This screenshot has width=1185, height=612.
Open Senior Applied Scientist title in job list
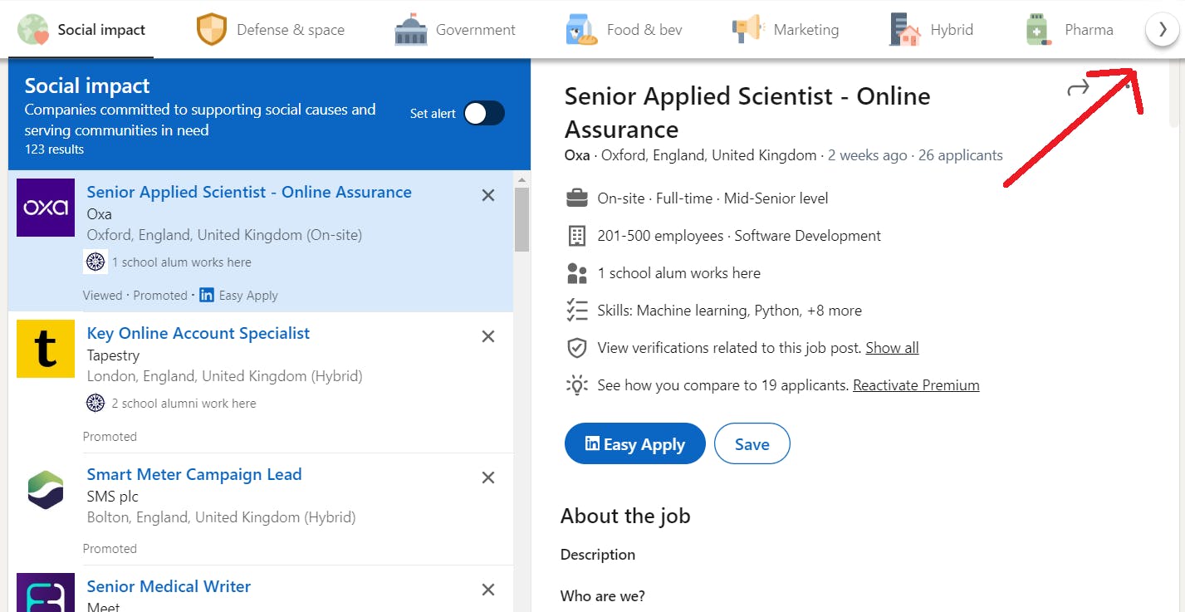tap(249, 192)
